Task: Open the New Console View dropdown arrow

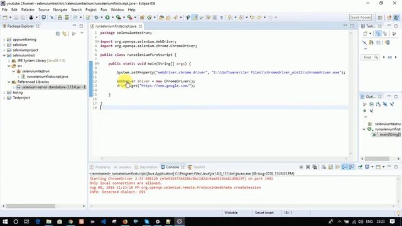Action: click(x=384, y=167)
